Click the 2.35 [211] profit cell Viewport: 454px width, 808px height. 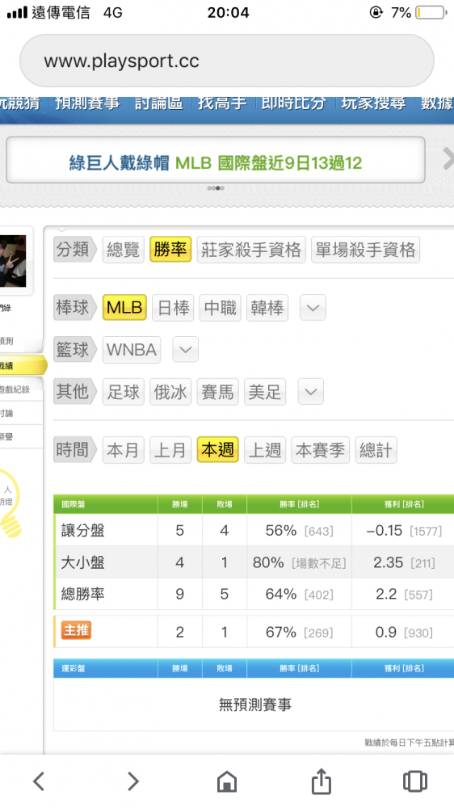[x=403, y=562]
